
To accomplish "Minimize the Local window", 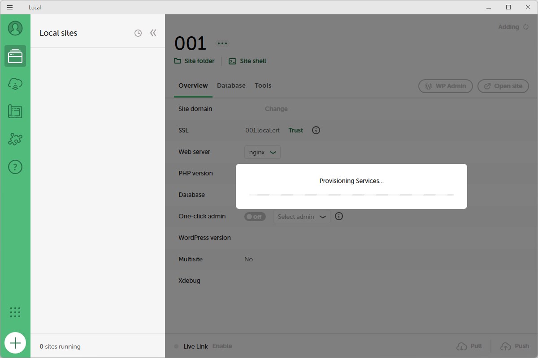I will coord(489,7).
